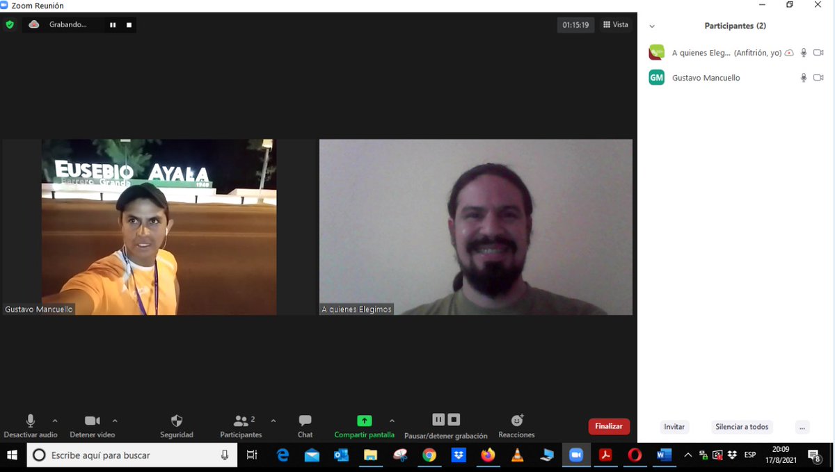Screen dimensions: 835x472
Task: Click the recording indicator on the host row
Action: click(x=789, y=53)
